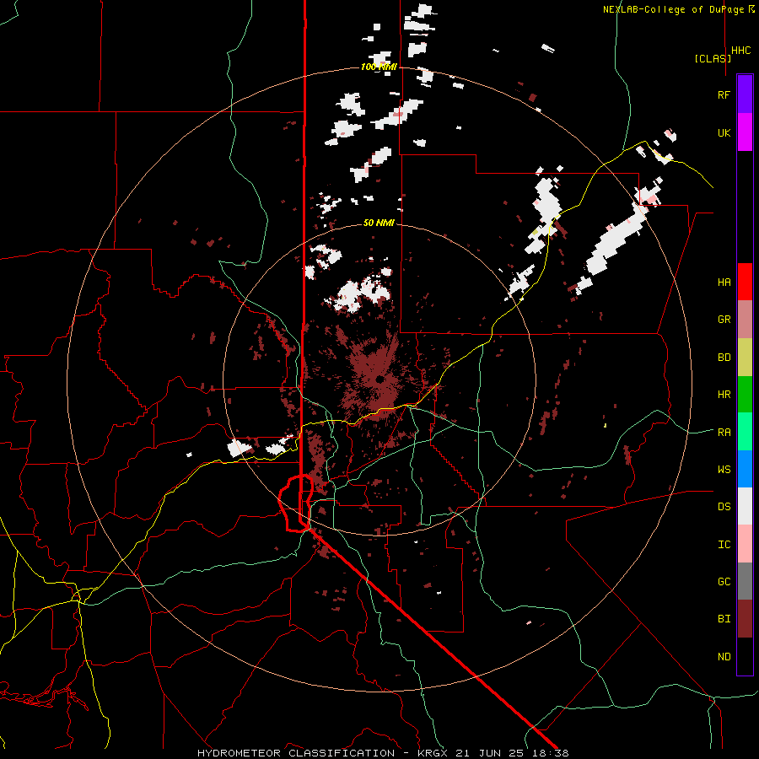Click the radar site center dot
The image size is (759, 759).
point(379,379)
